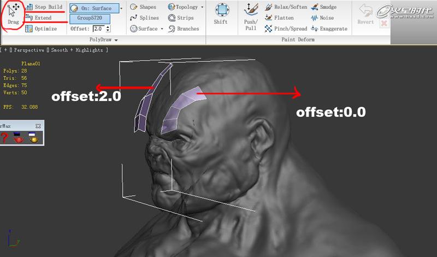Select the Surface tool
Viewport: 437px width, 257px height.
point(144,28)
